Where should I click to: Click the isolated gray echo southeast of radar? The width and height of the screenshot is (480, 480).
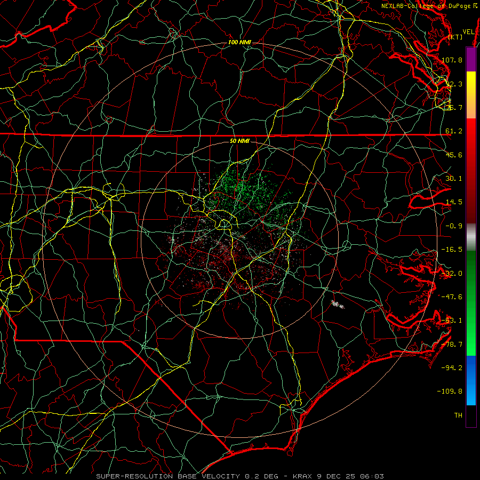(338, 305)
